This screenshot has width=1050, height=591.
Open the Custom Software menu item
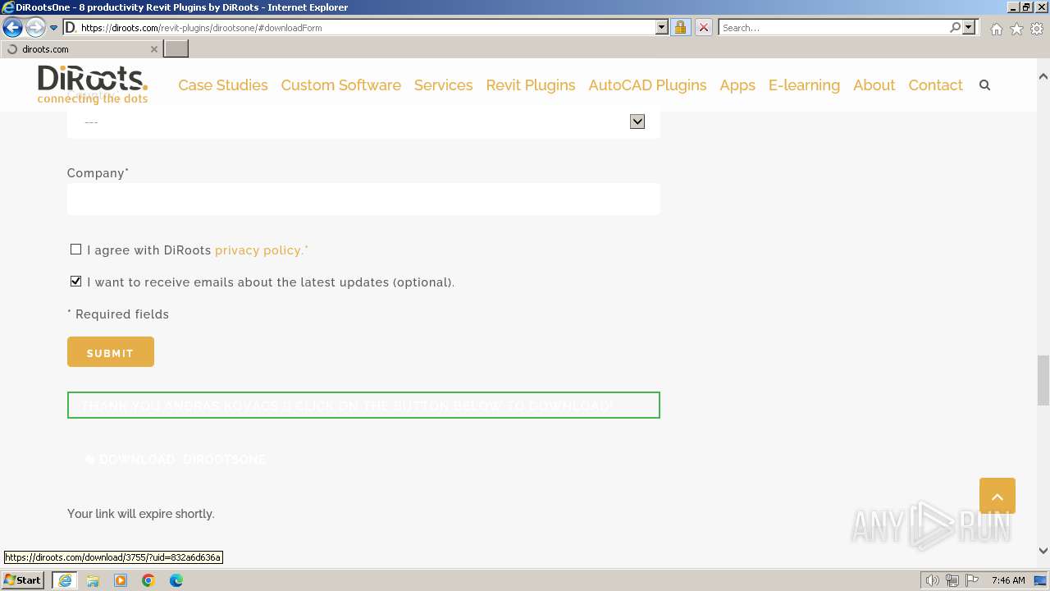click(x=341, y=85)
